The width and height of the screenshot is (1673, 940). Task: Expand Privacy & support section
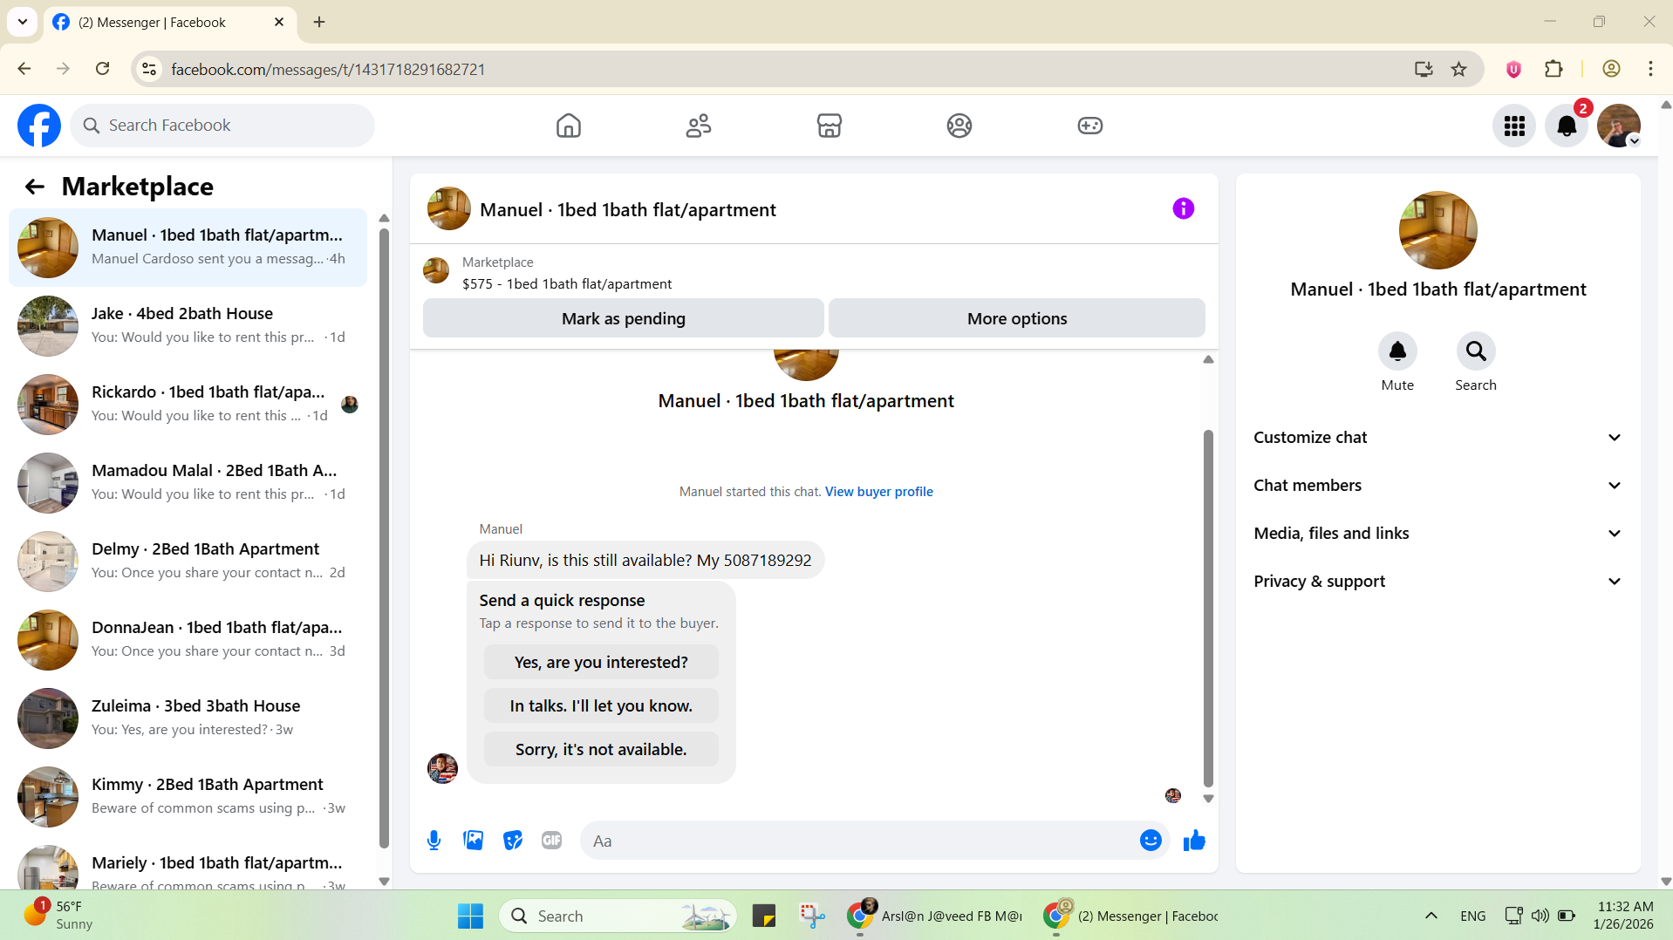click(x=1437, y=582)
